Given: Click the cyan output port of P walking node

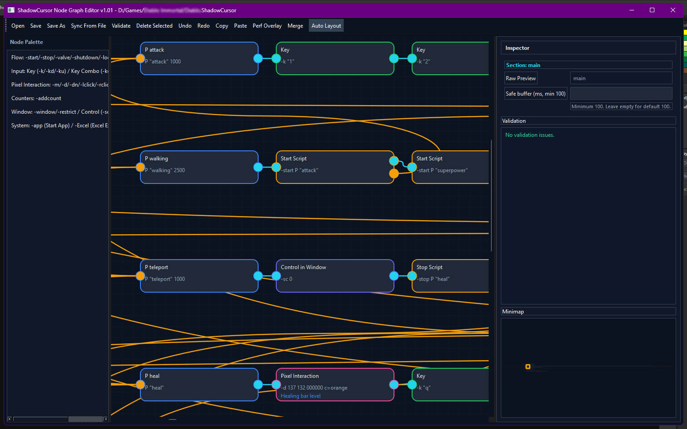Looking at the screenshot, I should tap(258, 167).
